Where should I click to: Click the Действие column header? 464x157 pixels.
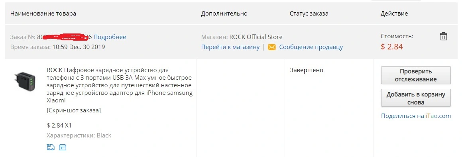[394, 14]
